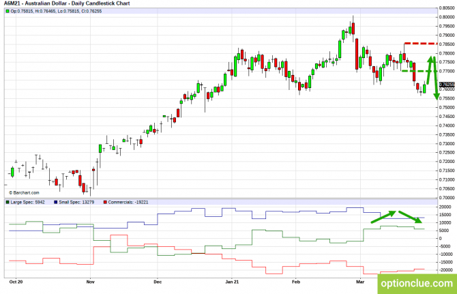Screen dimensions: 457x294
Task: Click the -15000 positions axis label
Action: coord(446,262)
